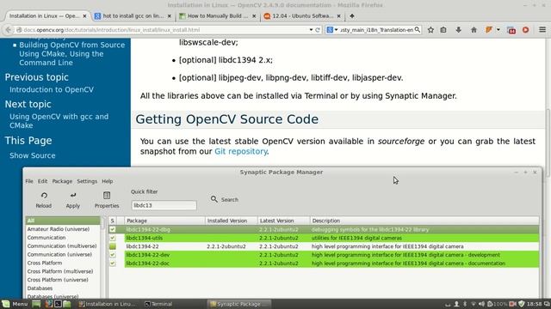Image resolution: width=551 pixels, height=309 pixels.
Task: Toggle status checkbox for libdc1394-utils
Action: 113,238
